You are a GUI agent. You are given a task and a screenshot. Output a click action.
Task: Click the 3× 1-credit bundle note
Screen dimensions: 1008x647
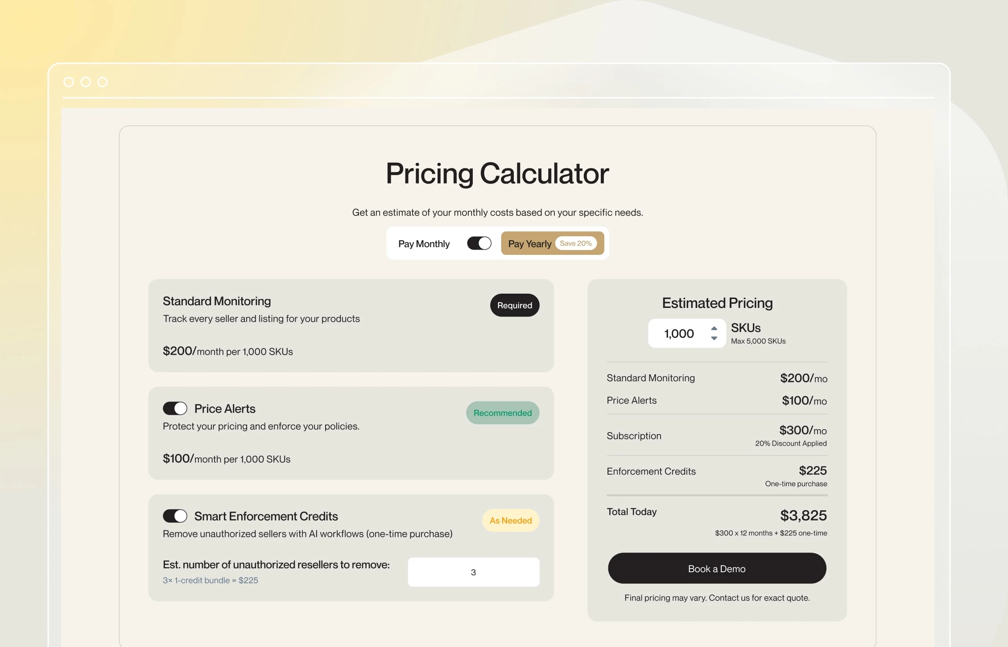[x=211, y=580]
